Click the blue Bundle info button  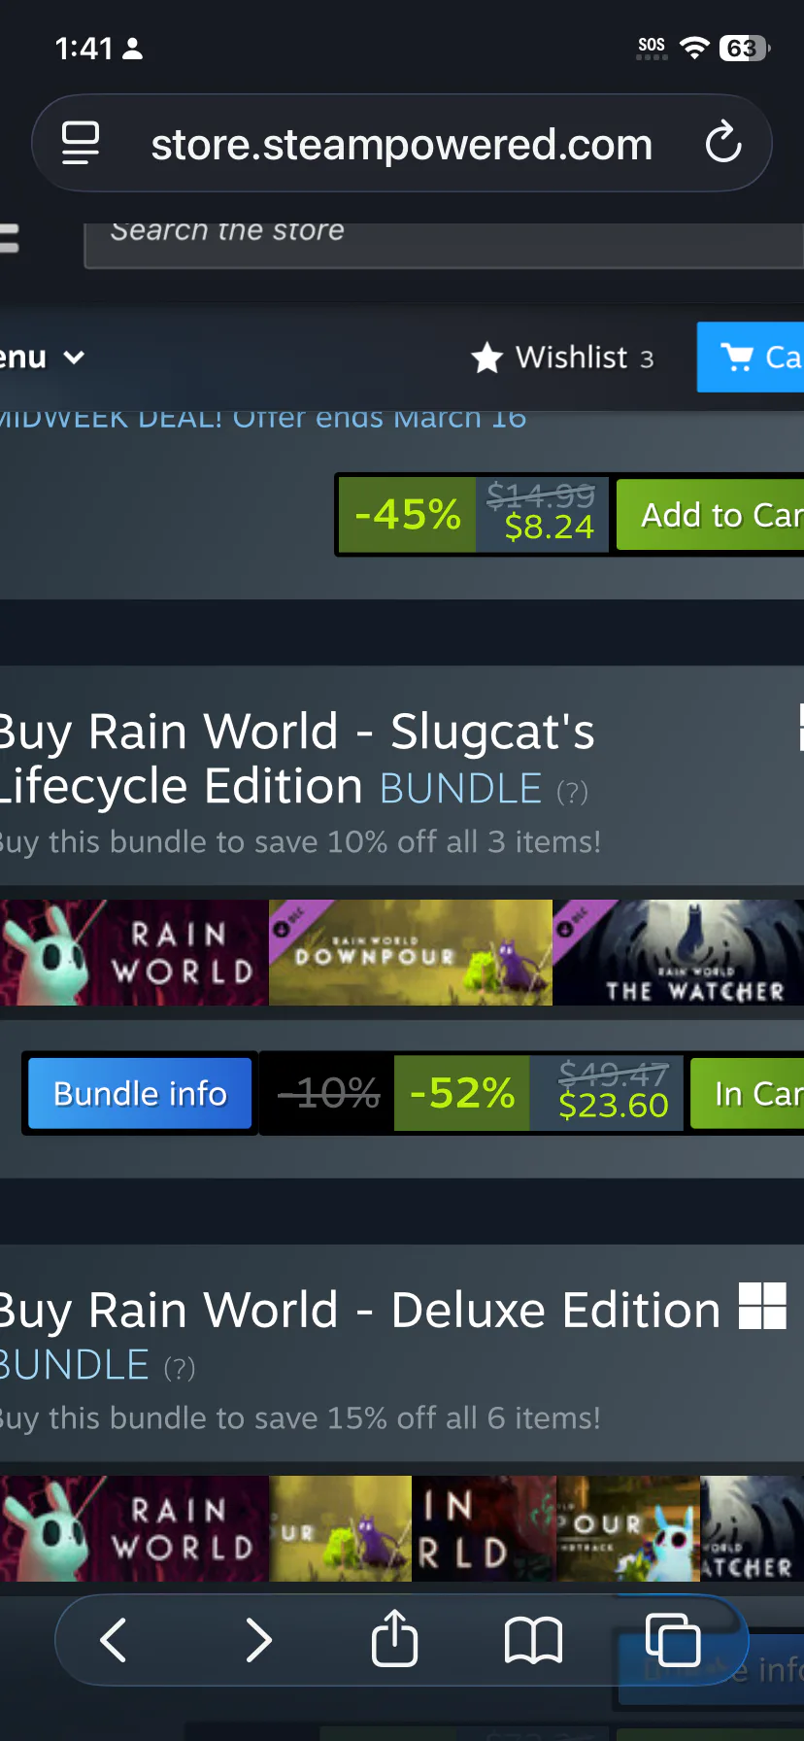tap(140, 1094)
